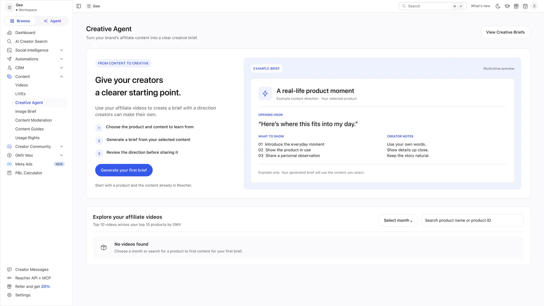Click the NEW badge on Meta Ads
This screenshot has height=306, width=544.
(59, 164)
